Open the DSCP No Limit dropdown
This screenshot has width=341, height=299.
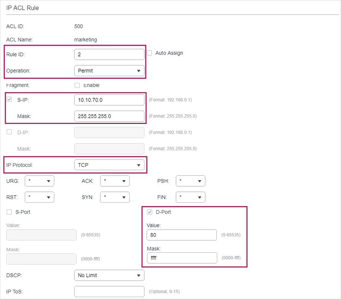109,275
